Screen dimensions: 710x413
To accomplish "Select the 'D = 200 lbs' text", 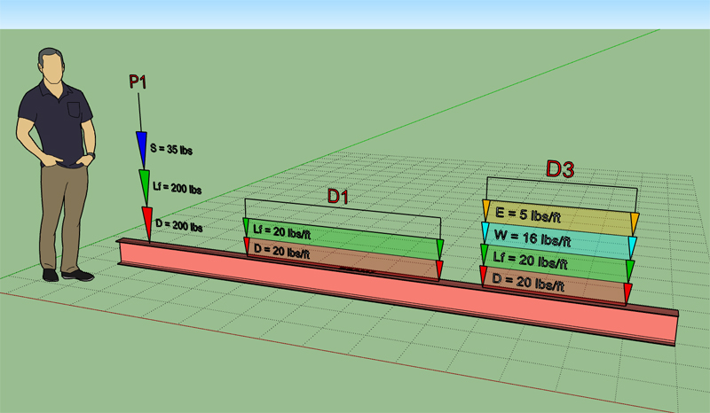I will (x=179, y=225).
